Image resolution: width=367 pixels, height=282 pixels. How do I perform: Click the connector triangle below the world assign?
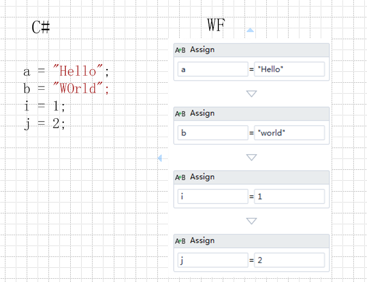[252, 157]
